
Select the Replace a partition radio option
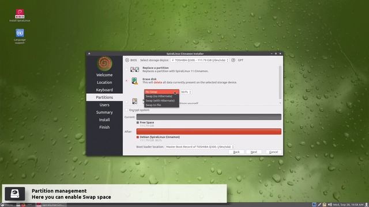coord(127,70)
